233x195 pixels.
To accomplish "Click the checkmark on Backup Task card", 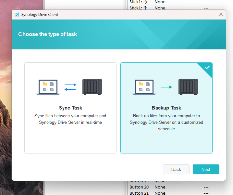I will pyautogui.click(x=207, y=67).
